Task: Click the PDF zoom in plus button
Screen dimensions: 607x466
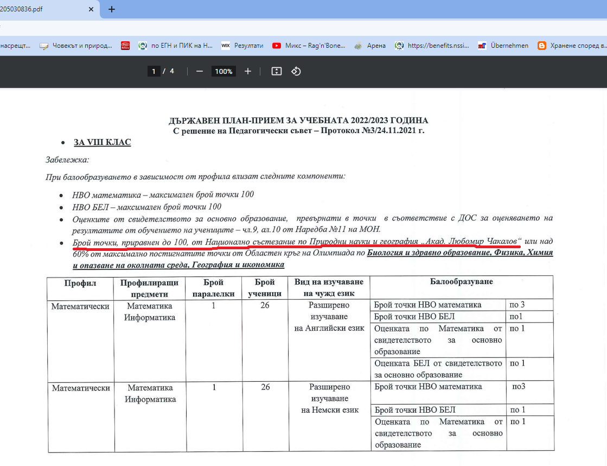Action: click(248, 72)
